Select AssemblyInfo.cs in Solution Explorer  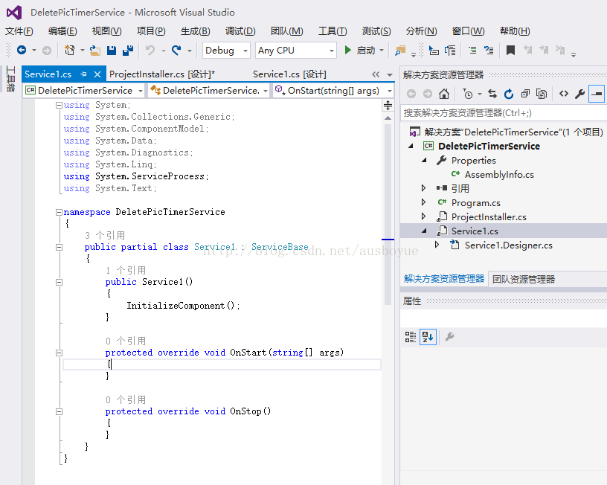tap(498, 175)
